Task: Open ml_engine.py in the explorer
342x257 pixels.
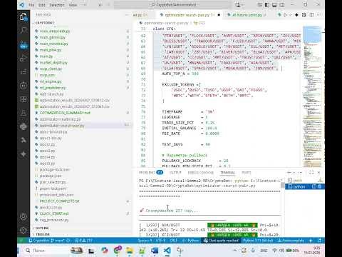Action: (51, 81)
